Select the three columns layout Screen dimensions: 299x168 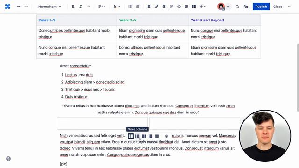click(137, 136)
